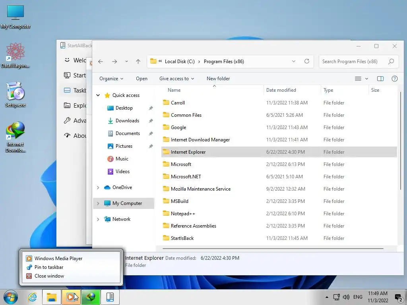Show hidden tray icons
Image resolution: width=407 pixels, height=305 pixels.
click(x=327, y=297)
